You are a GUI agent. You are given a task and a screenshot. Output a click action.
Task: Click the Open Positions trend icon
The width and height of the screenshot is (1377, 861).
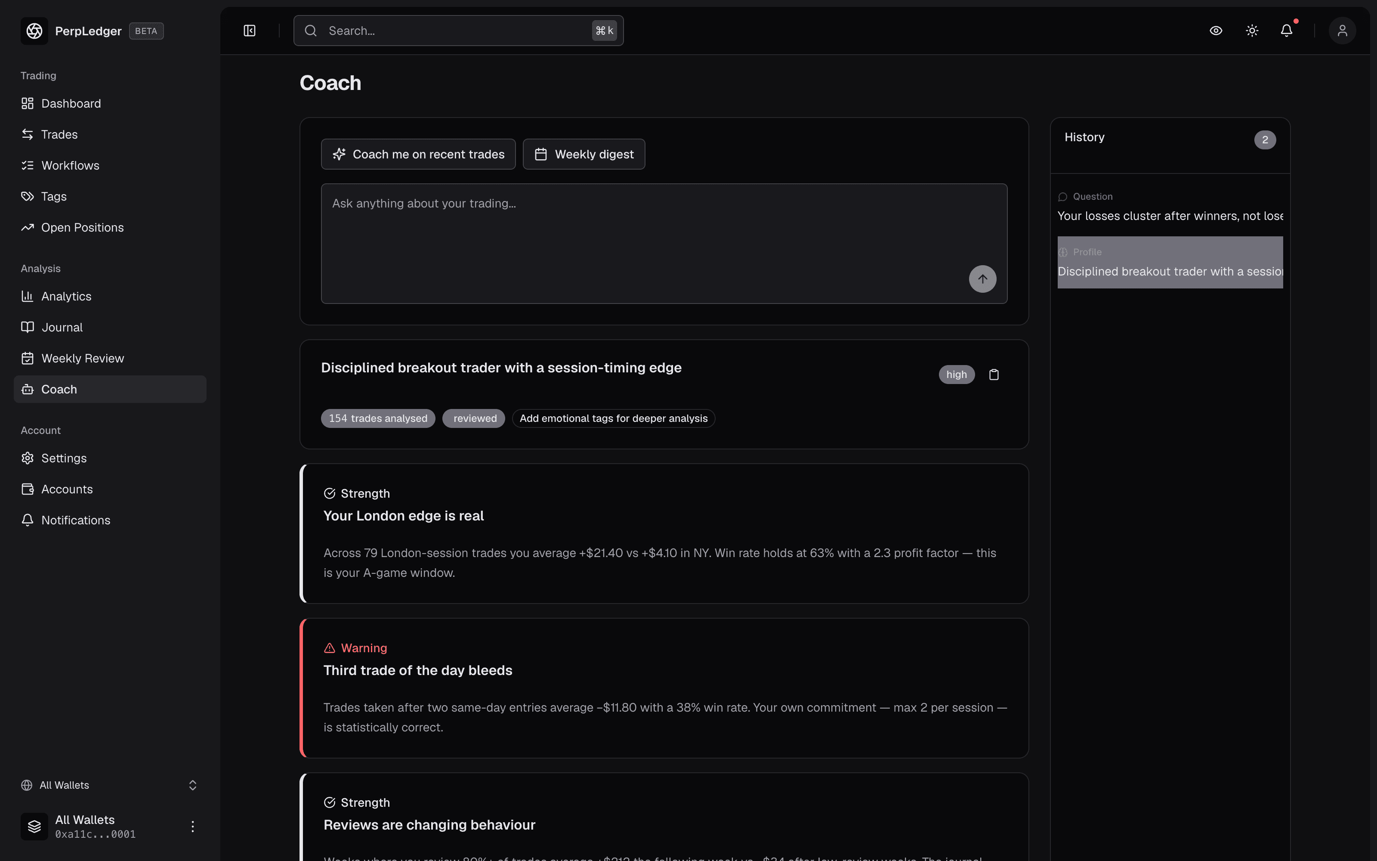[27, 227]
